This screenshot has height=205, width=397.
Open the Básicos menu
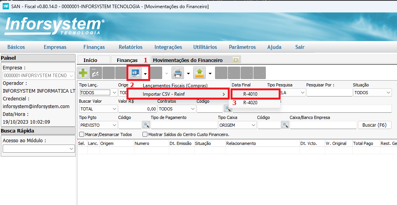pos(16,47)
